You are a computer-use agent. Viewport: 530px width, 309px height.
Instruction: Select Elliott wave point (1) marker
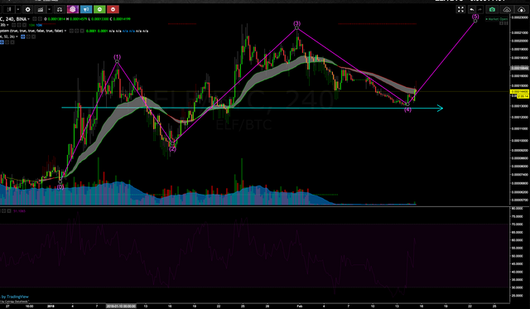click(117, 61)
